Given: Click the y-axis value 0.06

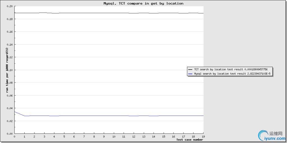Looking at the screenshot, I should coord(9,96).
